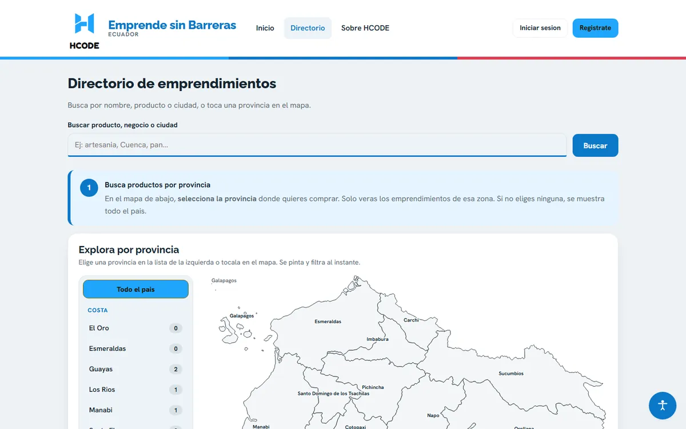
Task: Click the HCODE logo icon
Action: pyautogui.click(x=84, y=30)
